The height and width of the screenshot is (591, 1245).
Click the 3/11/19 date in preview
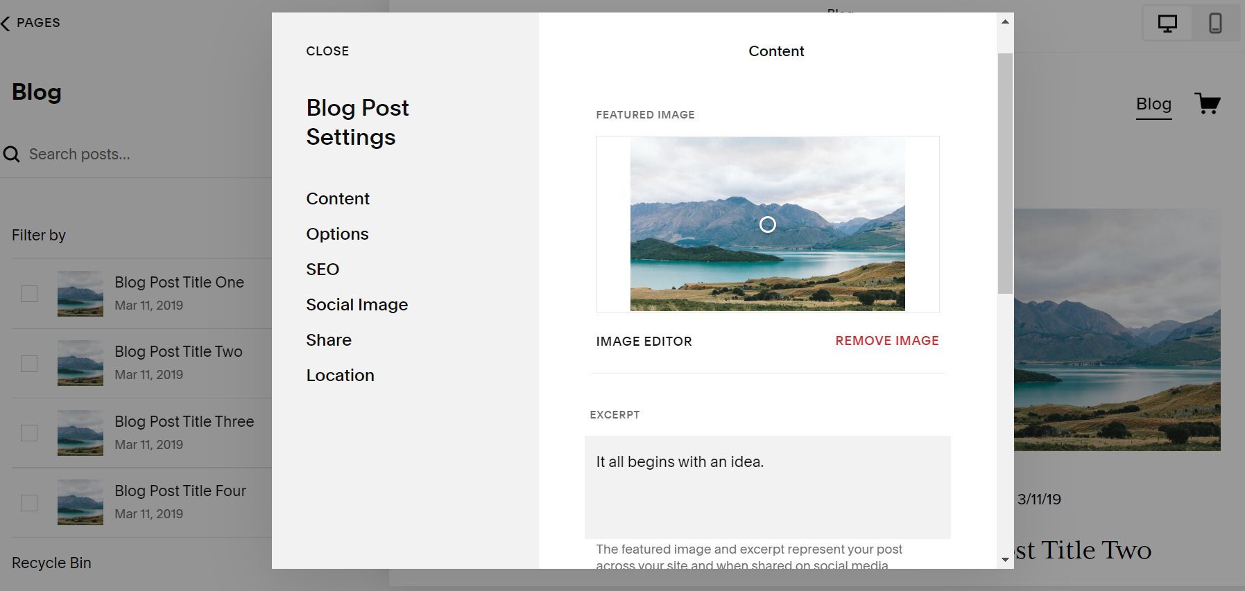tap(1039, 499)
